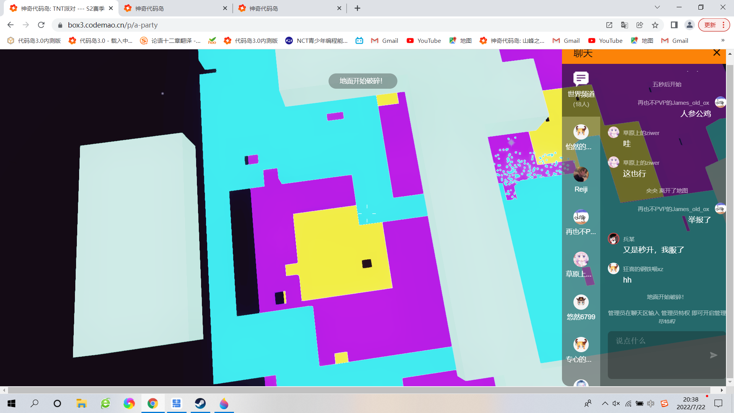Open the hao123 bookmark icon
Screen dimensions: 734x413
[x=212, y=41]
